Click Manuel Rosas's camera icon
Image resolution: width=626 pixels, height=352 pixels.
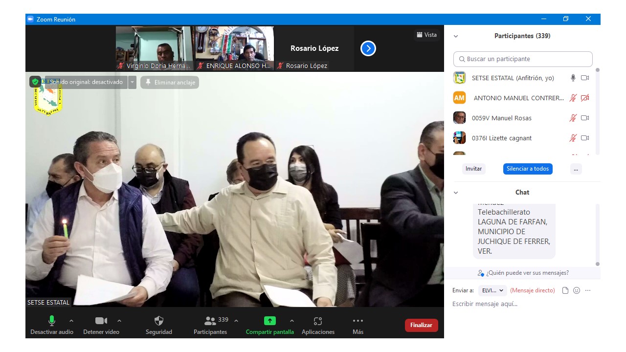pos(585,118)
